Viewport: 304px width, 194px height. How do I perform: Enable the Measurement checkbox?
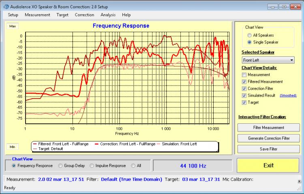click(244, 75)
